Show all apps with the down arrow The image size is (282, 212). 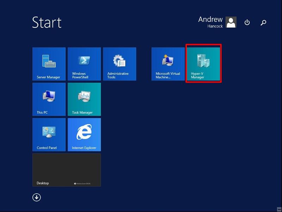[37, 198]
